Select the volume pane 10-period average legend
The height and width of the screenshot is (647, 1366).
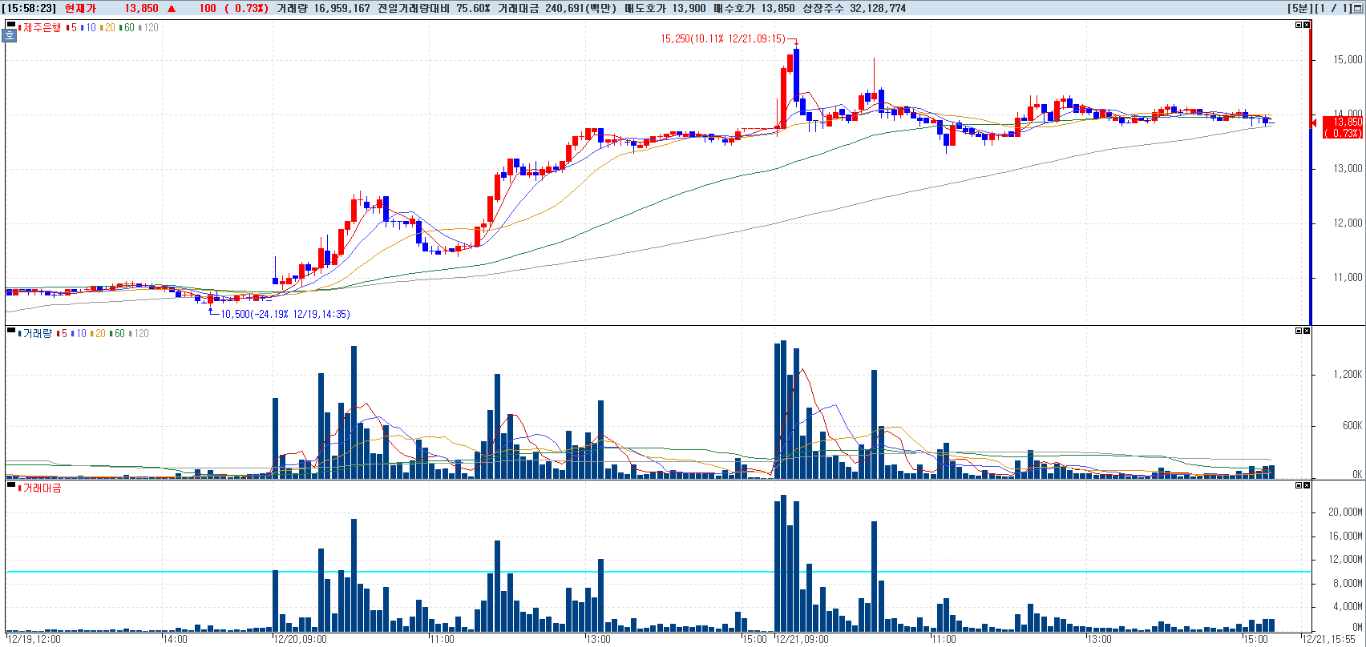coord(79,333)
